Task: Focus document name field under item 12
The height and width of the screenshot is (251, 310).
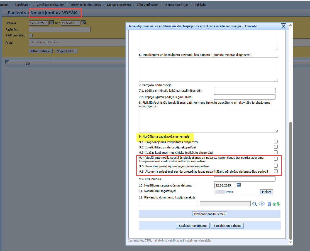Action: click(168, 204)
